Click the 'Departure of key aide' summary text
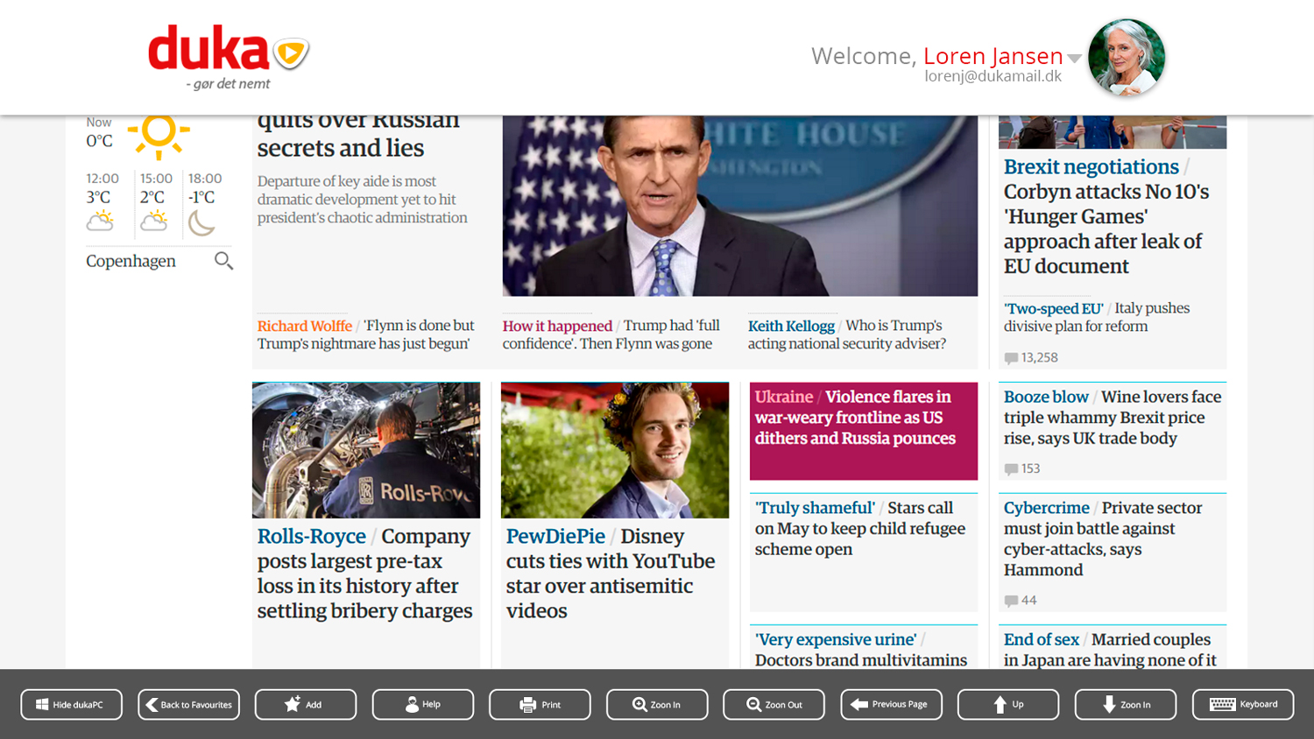Viewport: 1314px width, 739px height. pyautogui.click(x=363, y=200)
